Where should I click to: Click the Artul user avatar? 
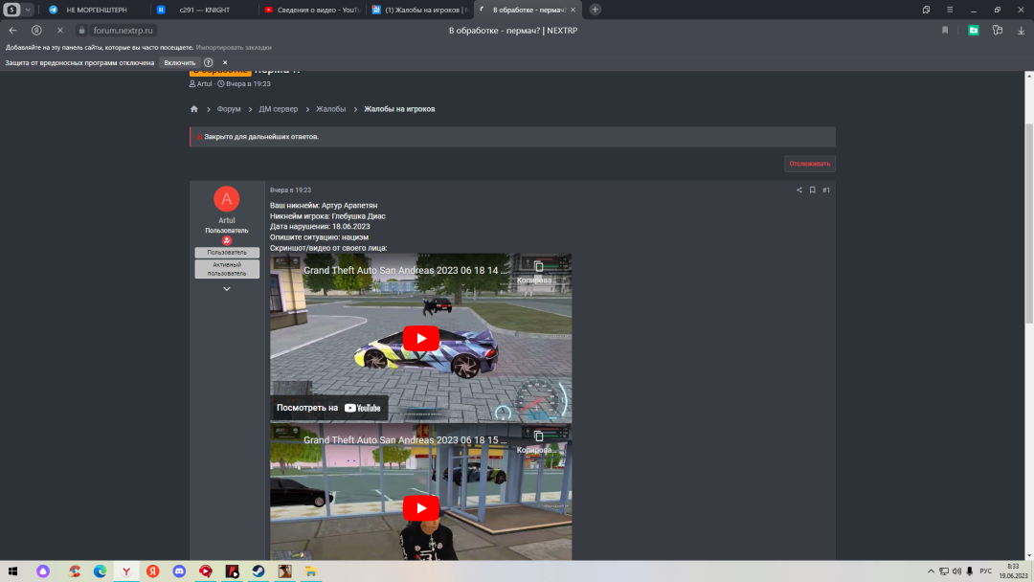tap(226, 198)
